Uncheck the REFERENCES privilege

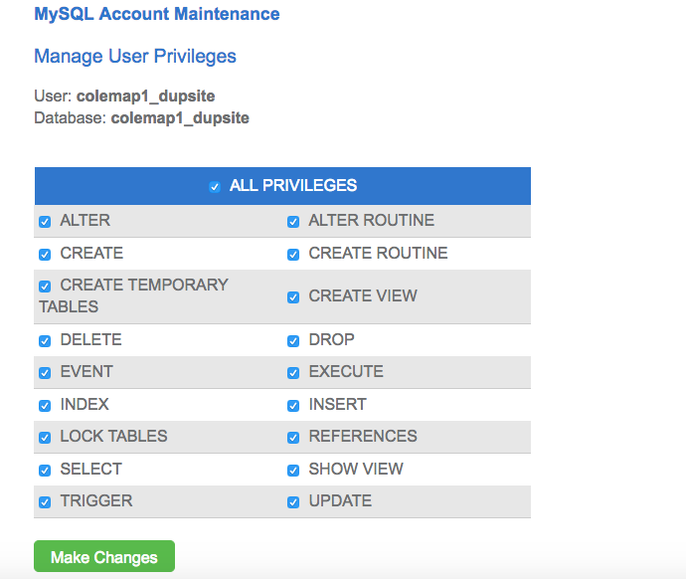coord(293,438)
